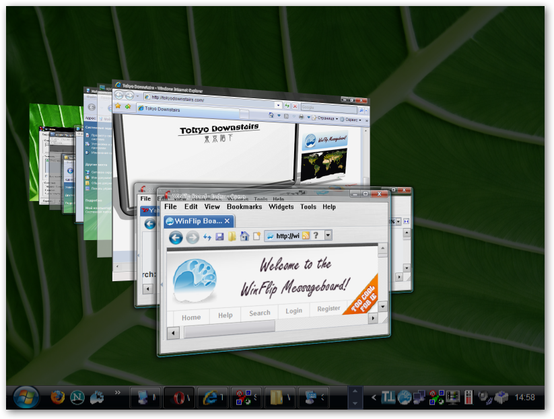554x419 pixels.
Task: Expand the Opera address bar dropdown
Action: [x=328, y=235]
